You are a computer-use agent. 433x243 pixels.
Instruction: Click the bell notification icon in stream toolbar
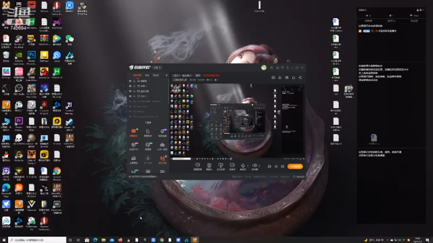(293, 78)
